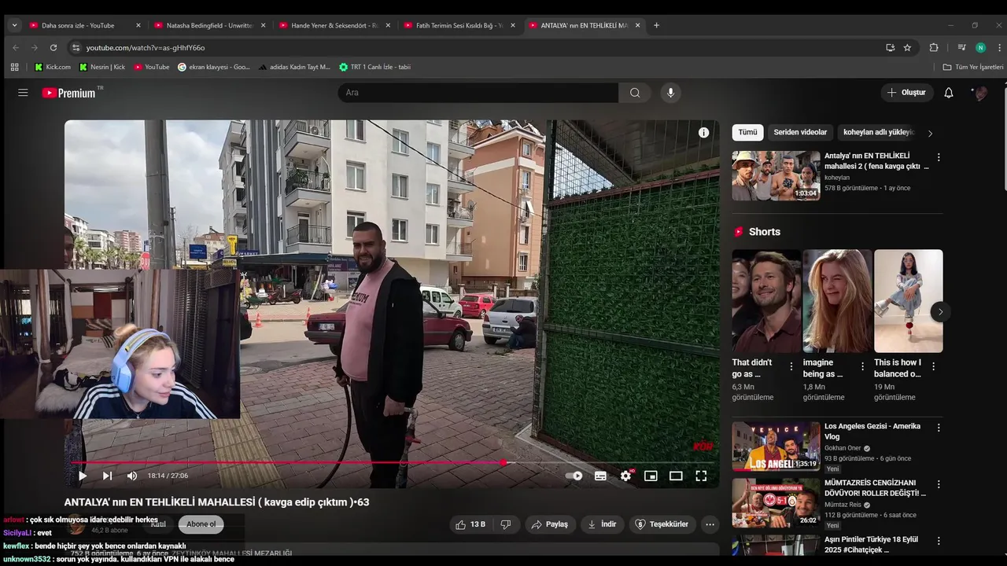
Task: Send thanks via Teşekkürler button
Action: click(662, 524)
